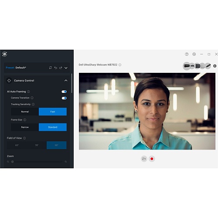Select Standard frame size
This screenshot has width=218, height=218.
(53, 127)
